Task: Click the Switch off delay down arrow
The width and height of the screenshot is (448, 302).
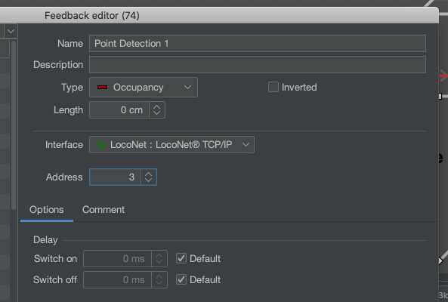Action: click(159, 283)
